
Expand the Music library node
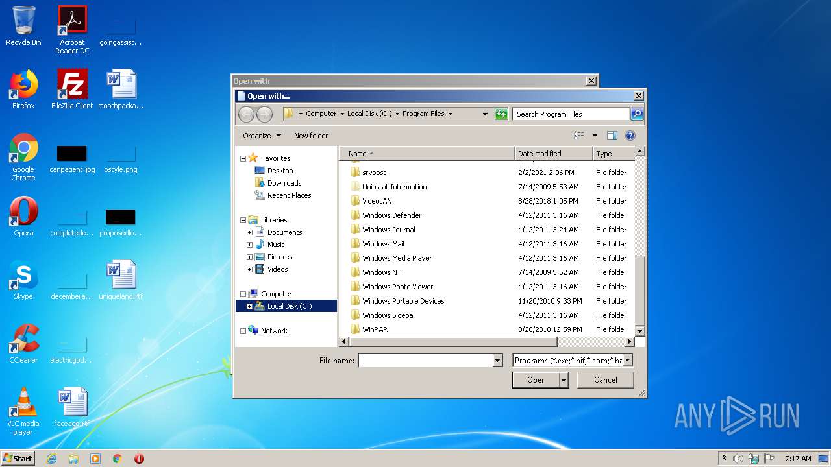pos(249,245)
